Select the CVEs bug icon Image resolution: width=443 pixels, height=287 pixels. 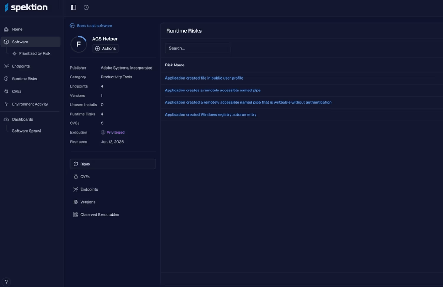[6, 91]
